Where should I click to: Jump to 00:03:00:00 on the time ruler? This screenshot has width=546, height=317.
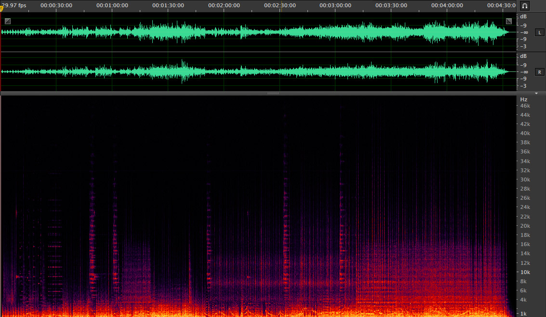335,6
